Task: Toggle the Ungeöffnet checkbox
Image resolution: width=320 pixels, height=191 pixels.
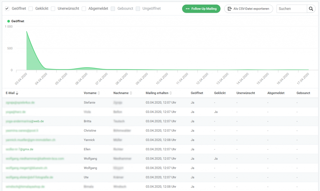Action: pyautogui.click(x=138, y=8)
